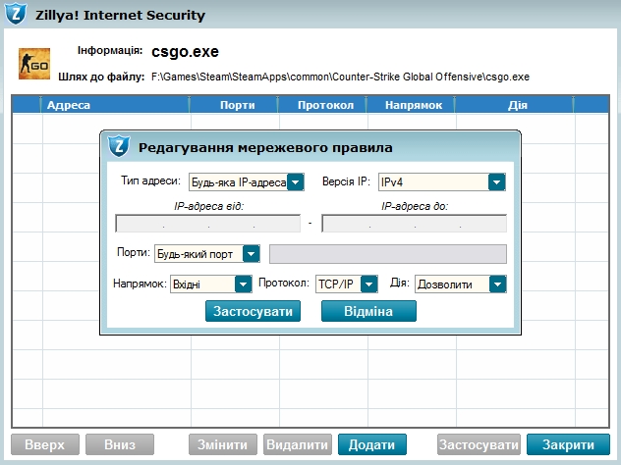Click the shield icon in rule dialog header
Image resolution: width=621 pixels, height=465 pixels.
[x=120, y=147]
